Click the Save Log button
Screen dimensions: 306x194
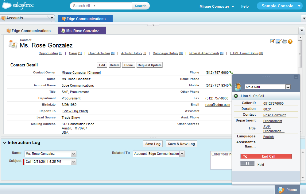point(153,144)
